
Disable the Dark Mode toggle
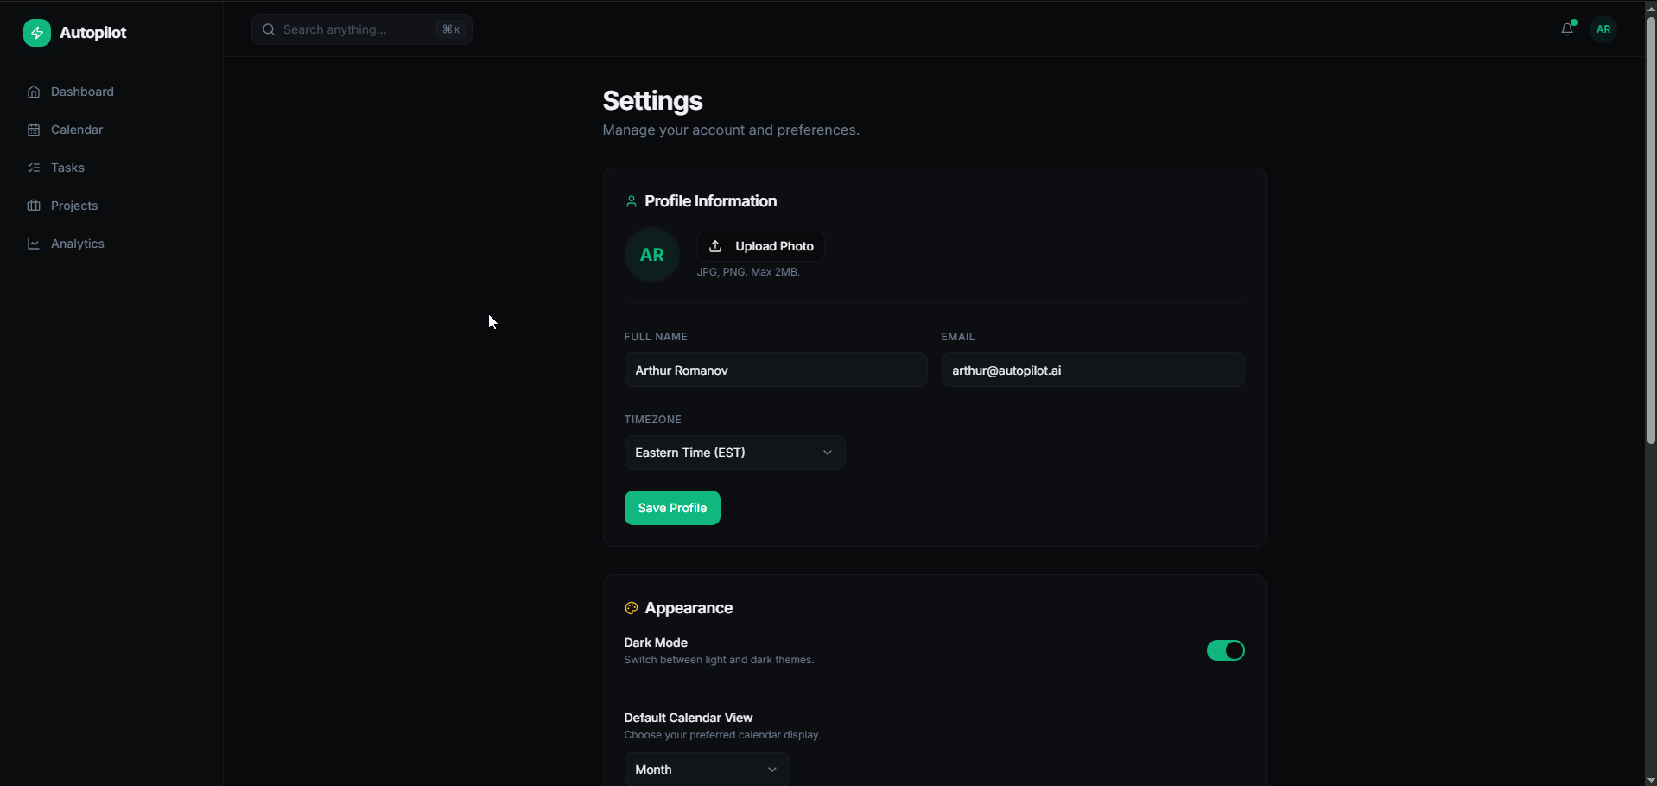tap(1224, 650)
